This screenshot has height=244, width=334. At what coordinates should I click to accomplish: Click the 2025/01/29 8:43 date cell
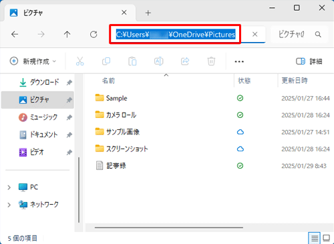tap(304, 166)
